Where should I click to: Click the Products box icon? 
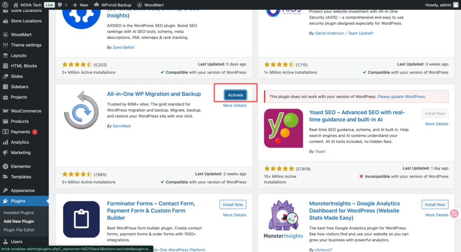coord(5,121)
